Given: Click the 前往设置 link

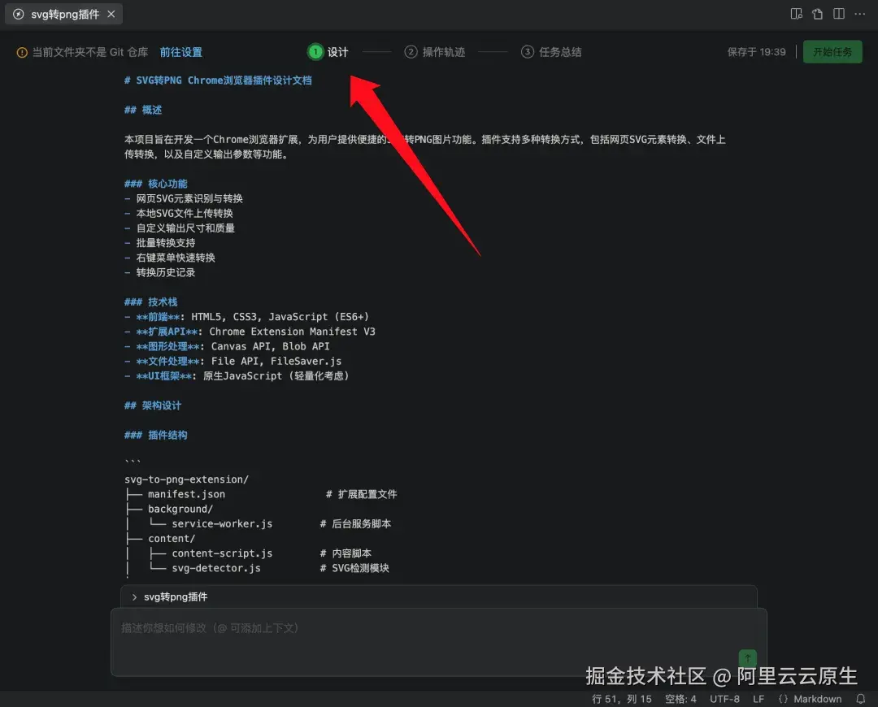Looking at the screenshot, I should pos(180,51).
